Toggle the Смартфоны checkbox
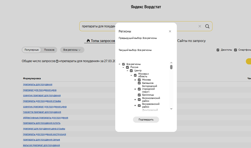The image size is (251, 148). click(235, 50)
